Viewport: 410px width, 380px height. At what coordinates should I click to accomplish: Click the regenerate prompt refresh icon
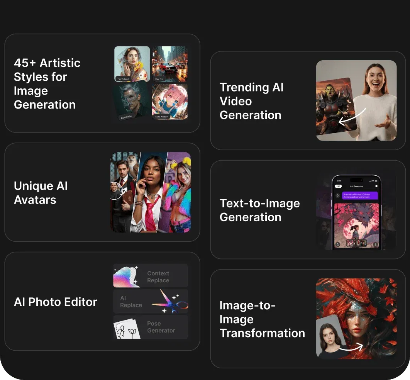coord(337,195)
